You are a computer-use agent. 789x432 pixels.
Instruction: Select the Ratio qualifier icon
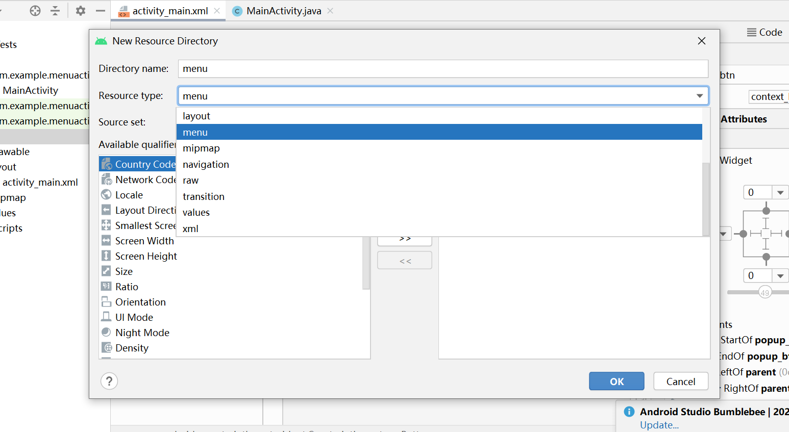(106, 286)
